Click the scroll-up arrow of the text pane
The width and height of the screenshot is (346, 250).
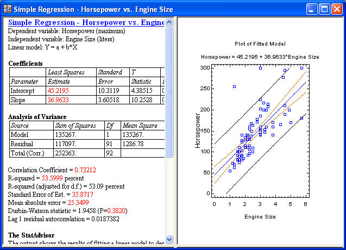click(x=169, y=22)
